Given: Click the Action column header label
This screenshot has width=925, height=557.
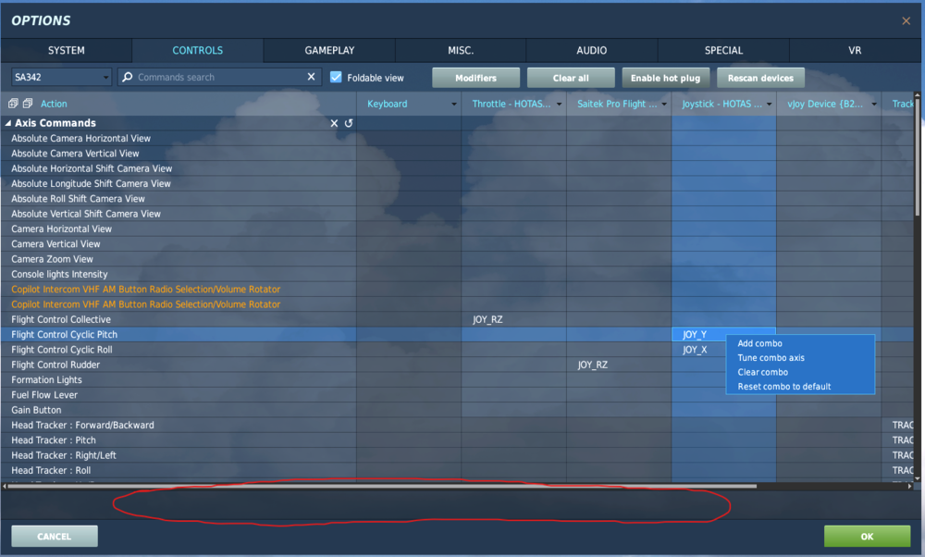Looking at the screenshot, I should click(x=53, y=104).
